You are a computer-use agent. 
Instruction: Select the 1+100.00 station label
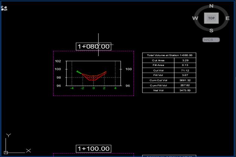click(93, 149)
